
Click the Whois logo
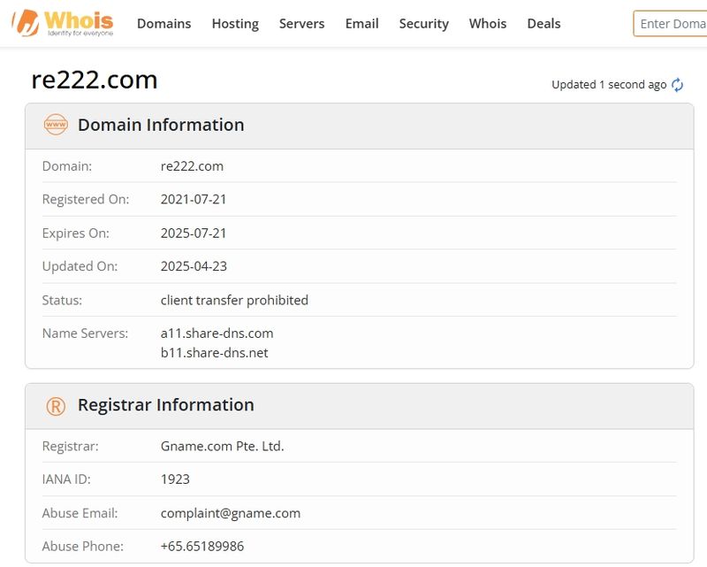(x=62, y=23)
